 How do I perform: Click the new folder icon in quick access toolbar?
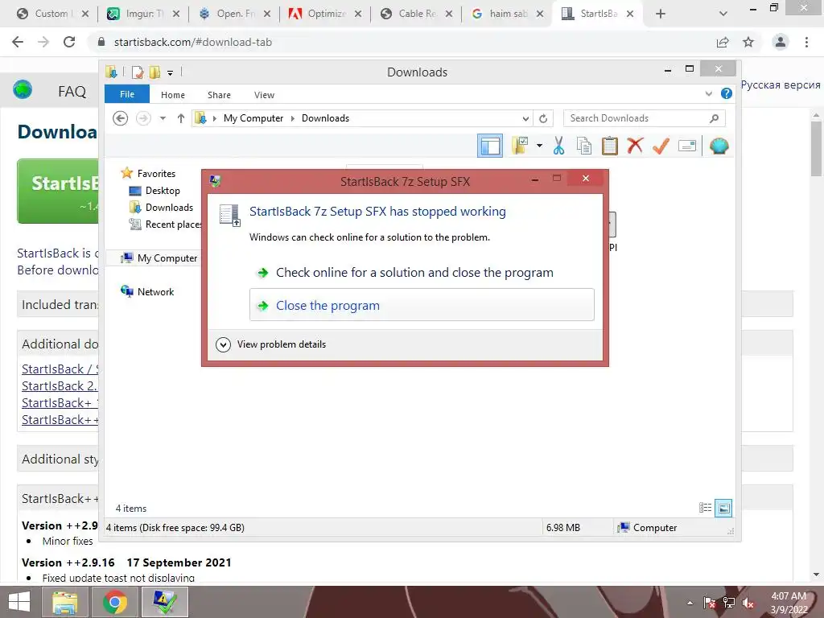[x=154, y=72]
